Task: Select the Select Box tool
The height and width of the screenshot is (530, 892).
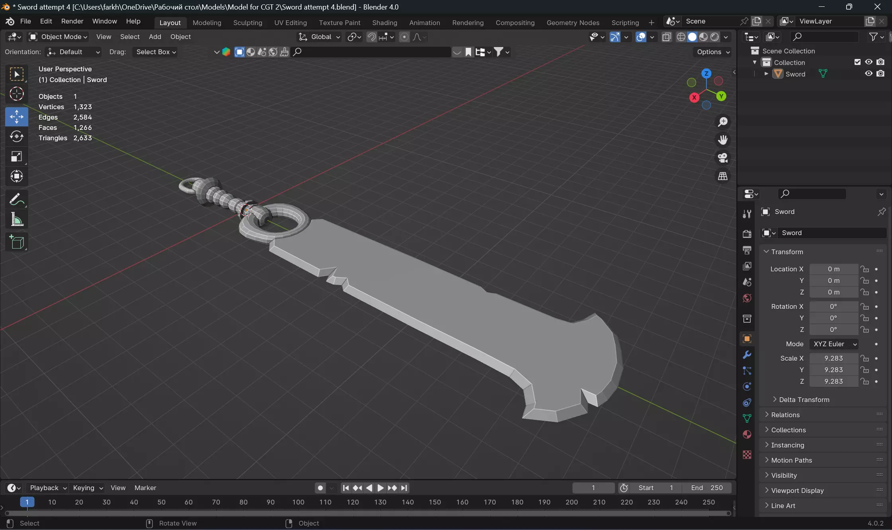Action: coord(16,74)
